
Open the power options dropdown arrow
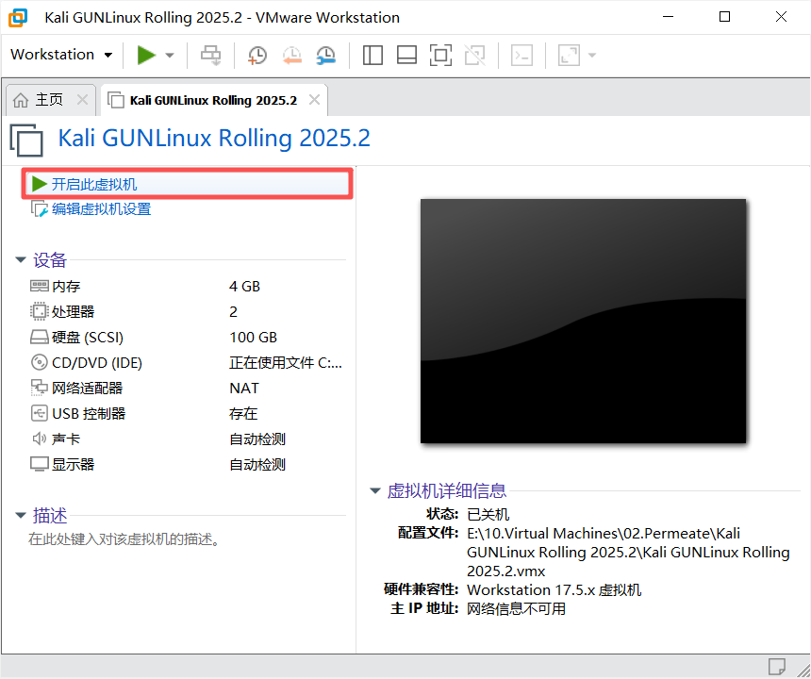170,55
